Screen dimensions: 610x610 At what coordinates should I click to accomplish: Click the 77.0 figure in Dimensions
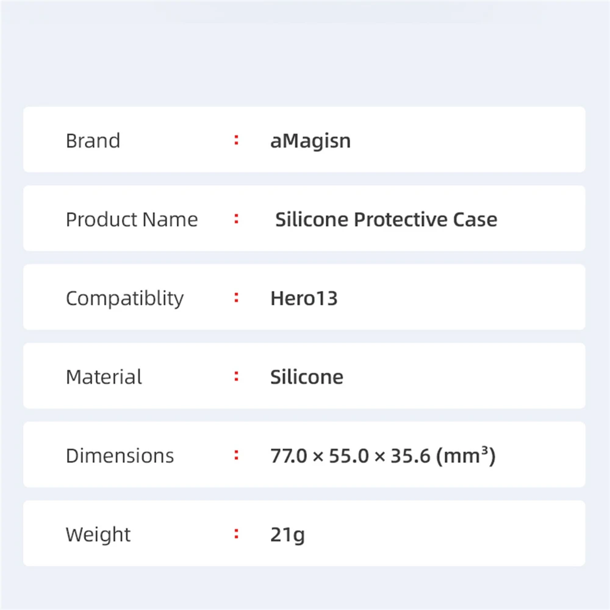288,456
